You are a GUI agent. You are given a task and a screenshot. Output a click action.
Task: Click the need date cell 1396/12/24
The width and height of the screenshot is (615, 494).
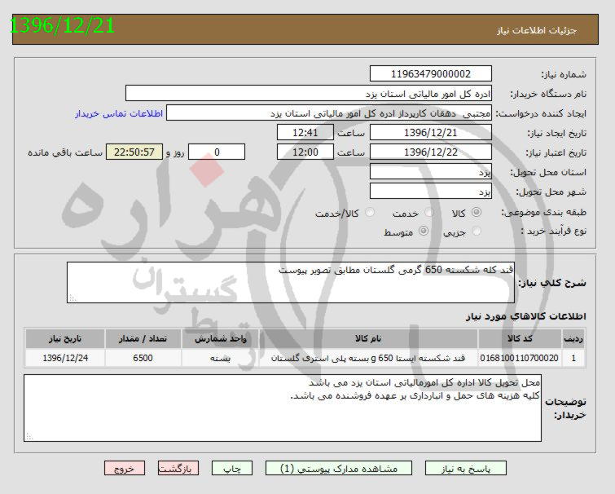pos(65,358)
